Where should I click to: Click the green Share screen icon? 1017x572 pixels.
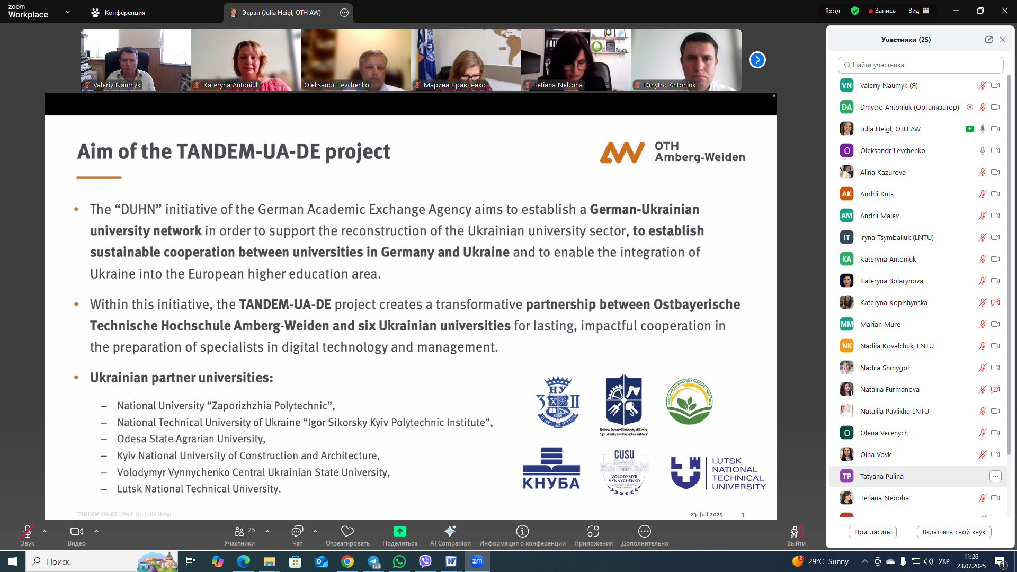click(x=400, y=531)
